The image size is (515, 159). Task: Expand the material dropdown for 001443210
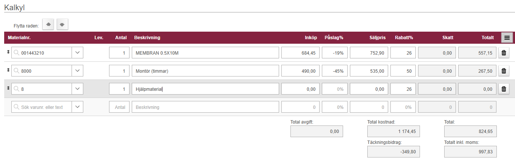click(77, 53)
